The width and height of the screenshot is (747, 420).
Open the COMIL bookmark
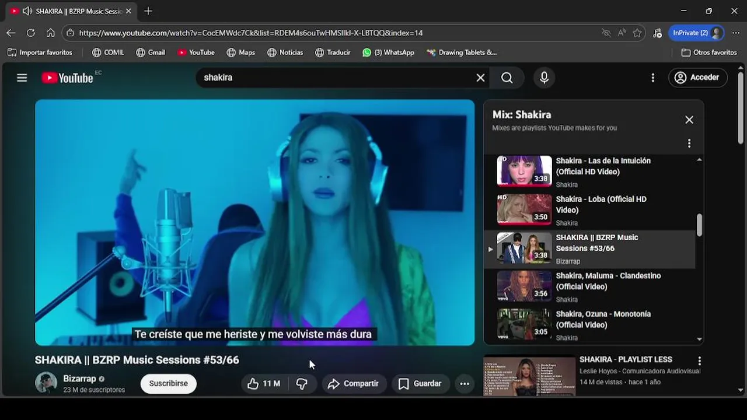pyautogui.click(x=108, y=52)
